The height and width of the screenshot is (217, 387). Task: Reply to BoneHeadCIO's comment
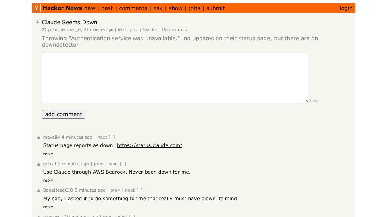coord(48,207)
